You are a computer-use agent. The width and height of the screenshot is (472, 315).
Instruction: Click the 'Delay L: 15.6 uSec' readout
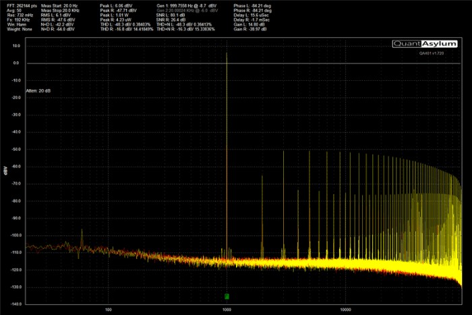click(x=251, y=15)
